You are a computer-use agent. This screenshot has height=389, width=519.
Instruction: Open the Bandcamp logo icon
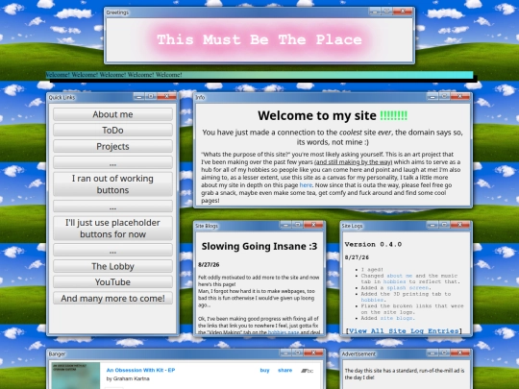(x=307, y=371)
